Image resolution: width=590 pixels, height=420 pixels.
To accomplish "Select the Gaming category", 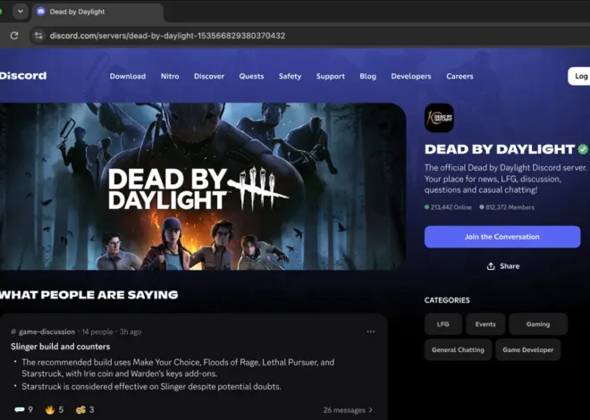I will pos(537,324).
